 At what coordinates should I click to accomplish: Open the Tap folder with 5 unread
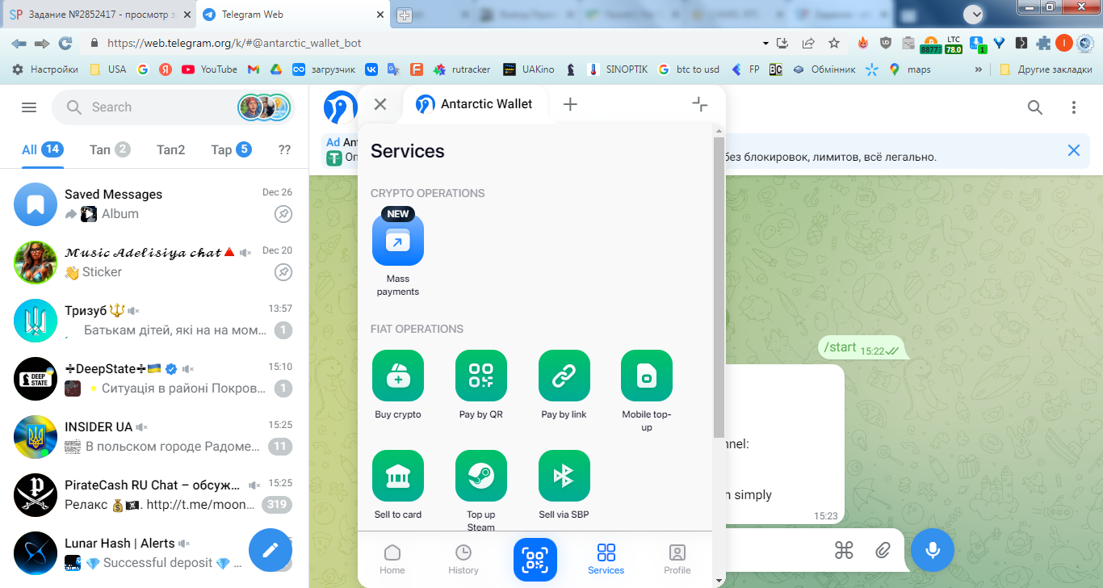click(x=231, y=149)
